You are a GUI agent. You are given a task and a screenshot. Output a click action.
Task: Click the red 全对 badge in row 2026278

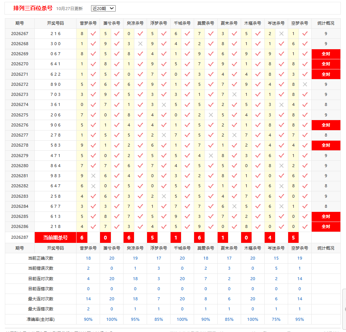tap(326, 145)
